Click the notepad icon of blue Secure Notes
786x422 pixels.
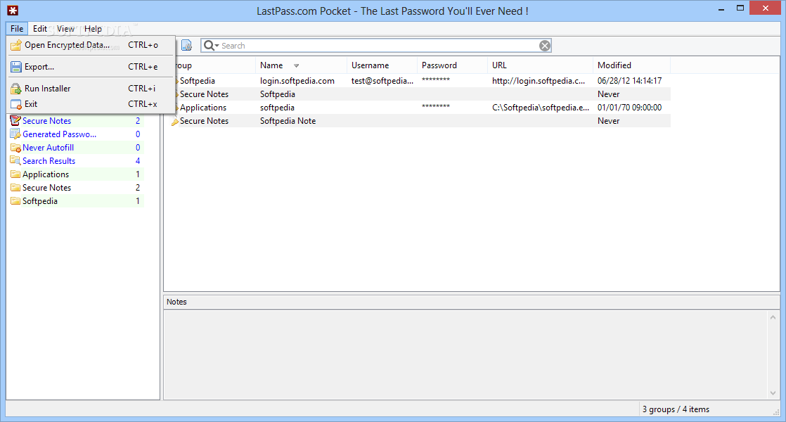point(15,121)
